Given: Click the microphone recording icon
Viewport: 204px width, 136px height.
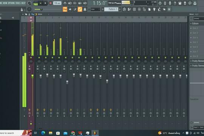Looking at the screenshot, I should point(170,3).
